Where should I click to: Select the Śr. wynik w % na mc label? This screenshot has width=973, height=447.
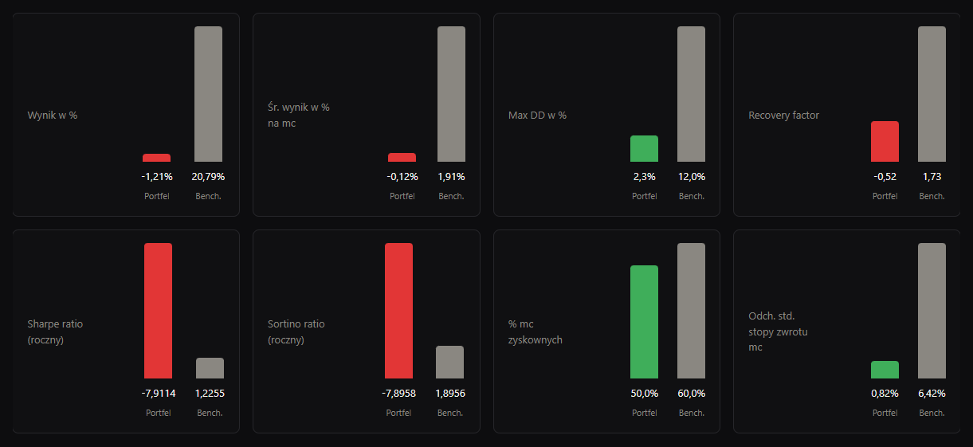299,115
